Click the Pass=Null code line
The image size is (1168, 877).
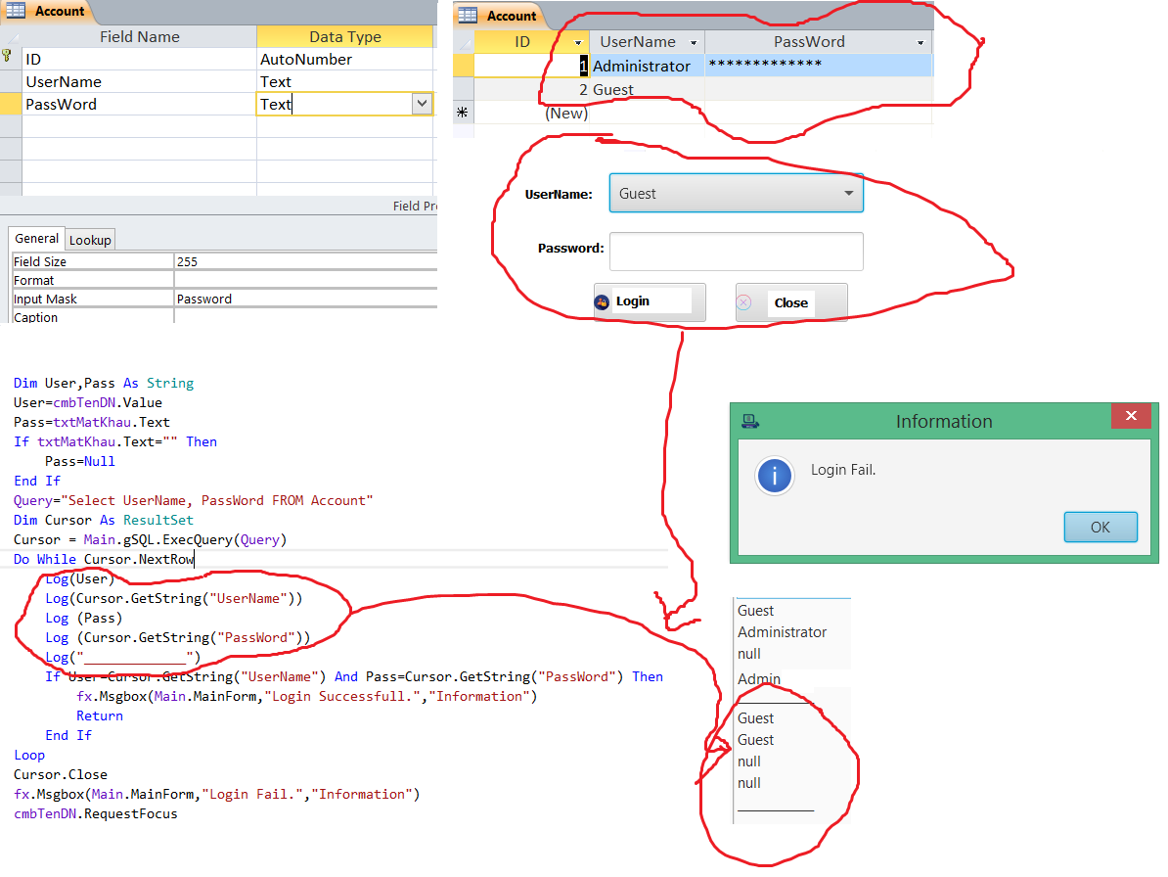[79, 461]
